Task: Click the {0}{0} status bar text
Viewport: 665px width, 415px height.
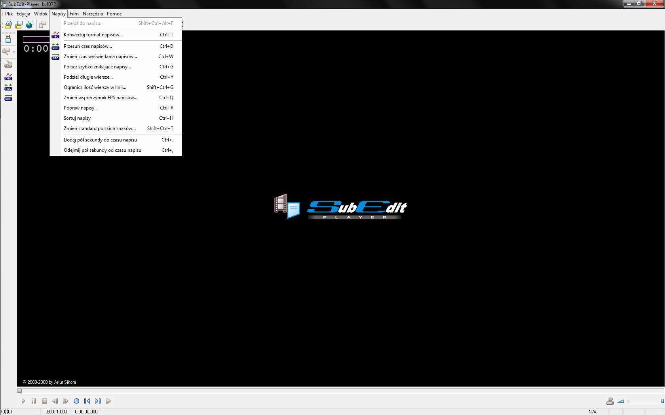Action: [x=7, y=411]
